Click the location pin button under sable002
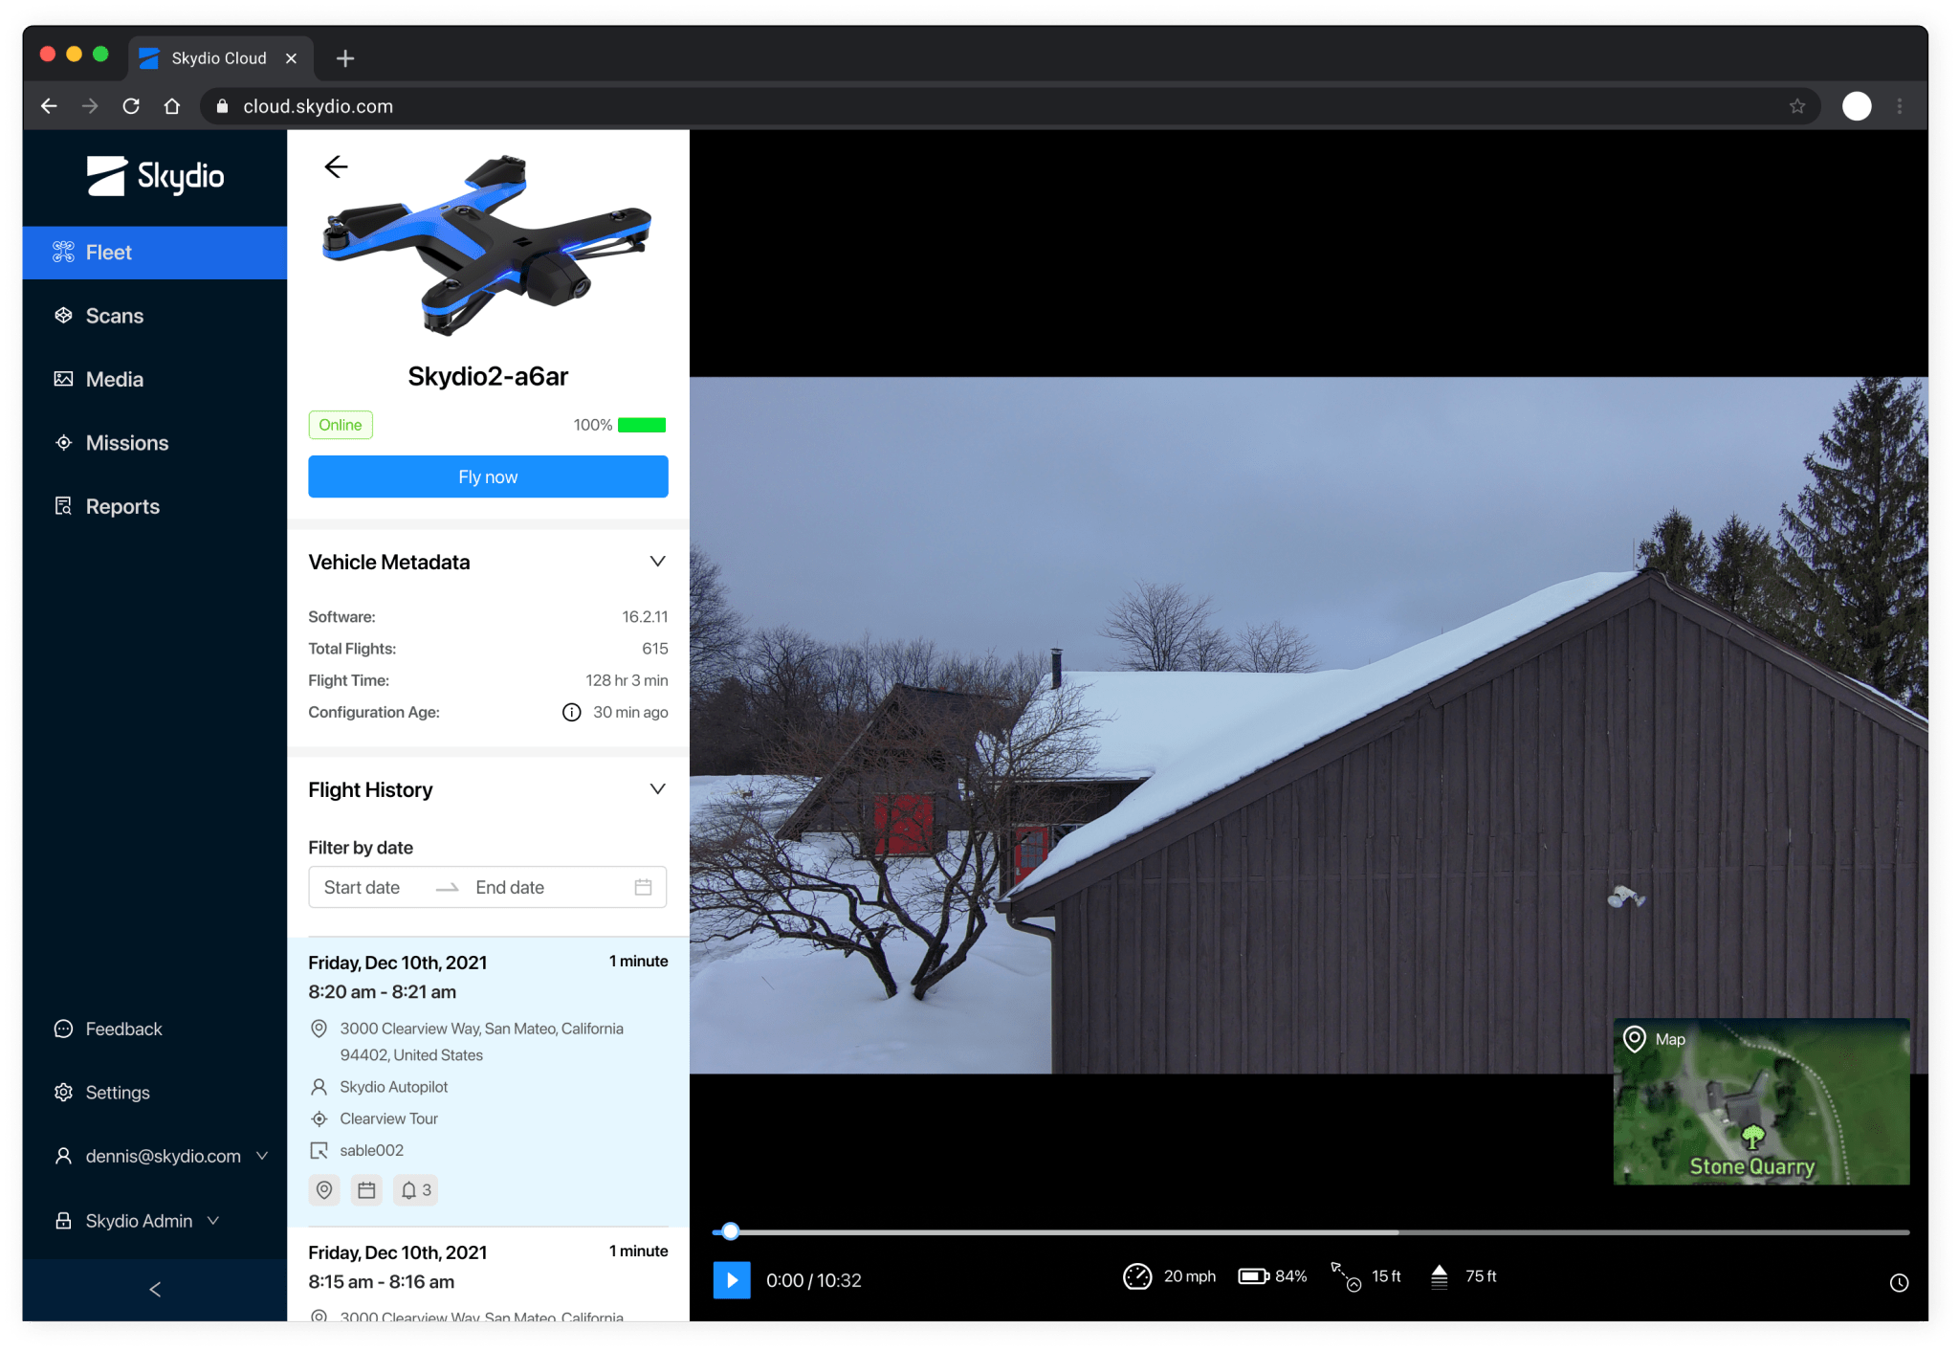Screen dimensions: 1959x1351 (325, 1190)
